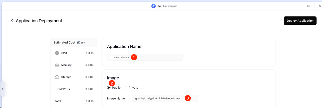Close the App Launchpad window

pos(320,6)
